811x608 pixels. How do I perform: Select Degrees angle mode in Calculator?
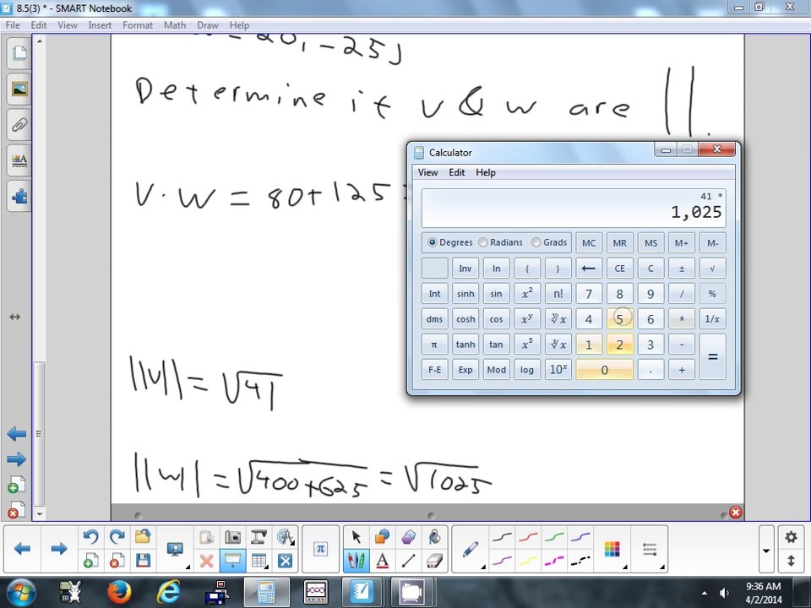click(450, 242)
